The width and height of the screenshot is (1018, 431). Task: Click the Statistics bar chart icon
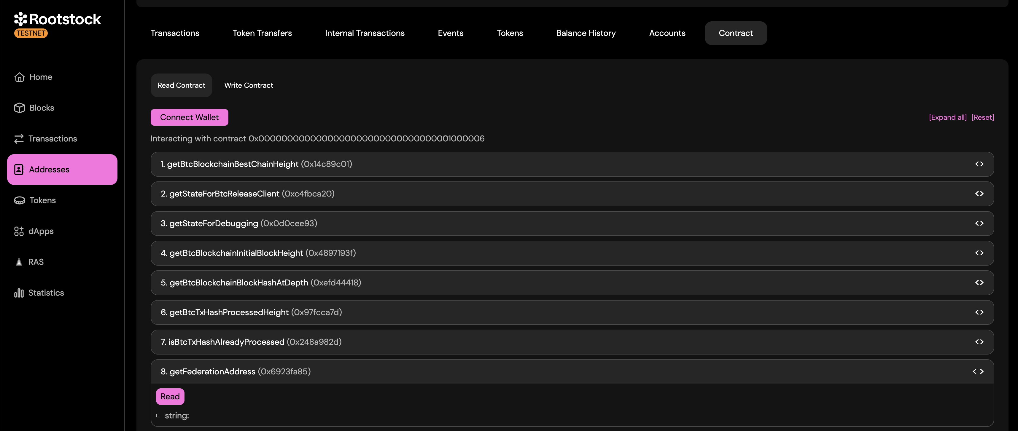[19, 293]
